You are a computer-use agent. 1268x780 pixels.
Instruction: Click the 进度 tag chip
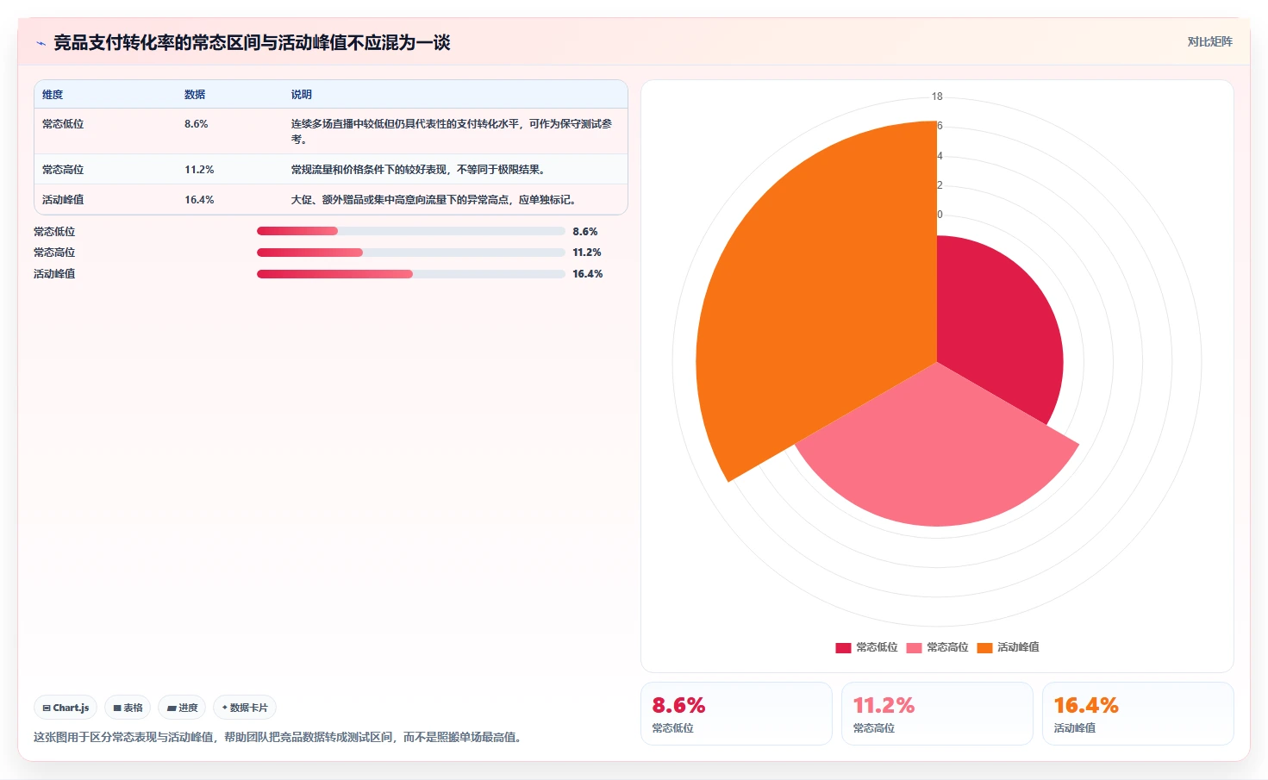coord(182,708)
